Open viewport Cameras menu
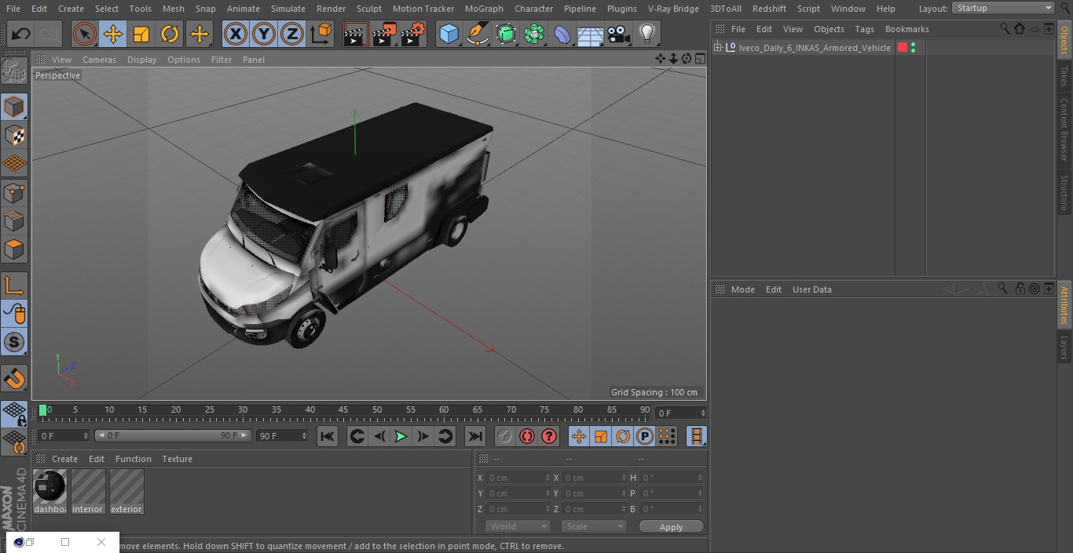The width and height of the screenshot is (1073, 553). (99, 60)
